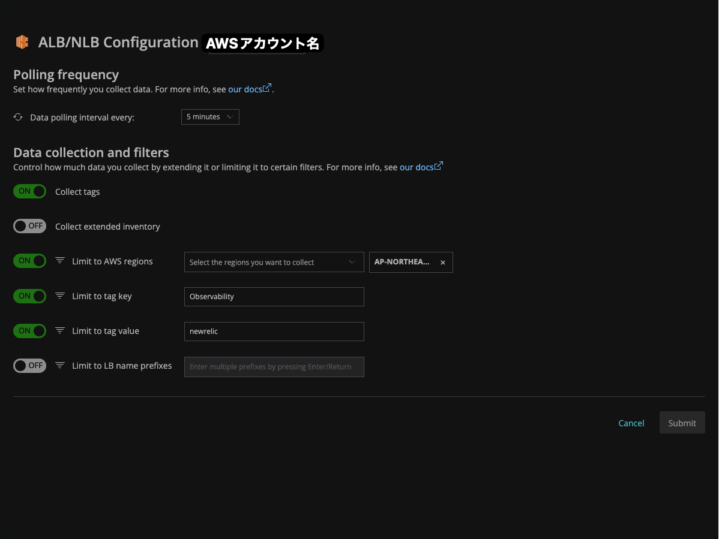Click the tag key field containing Observability
Image resolution: width=719 pixels, height=539 pixels.
274,297
